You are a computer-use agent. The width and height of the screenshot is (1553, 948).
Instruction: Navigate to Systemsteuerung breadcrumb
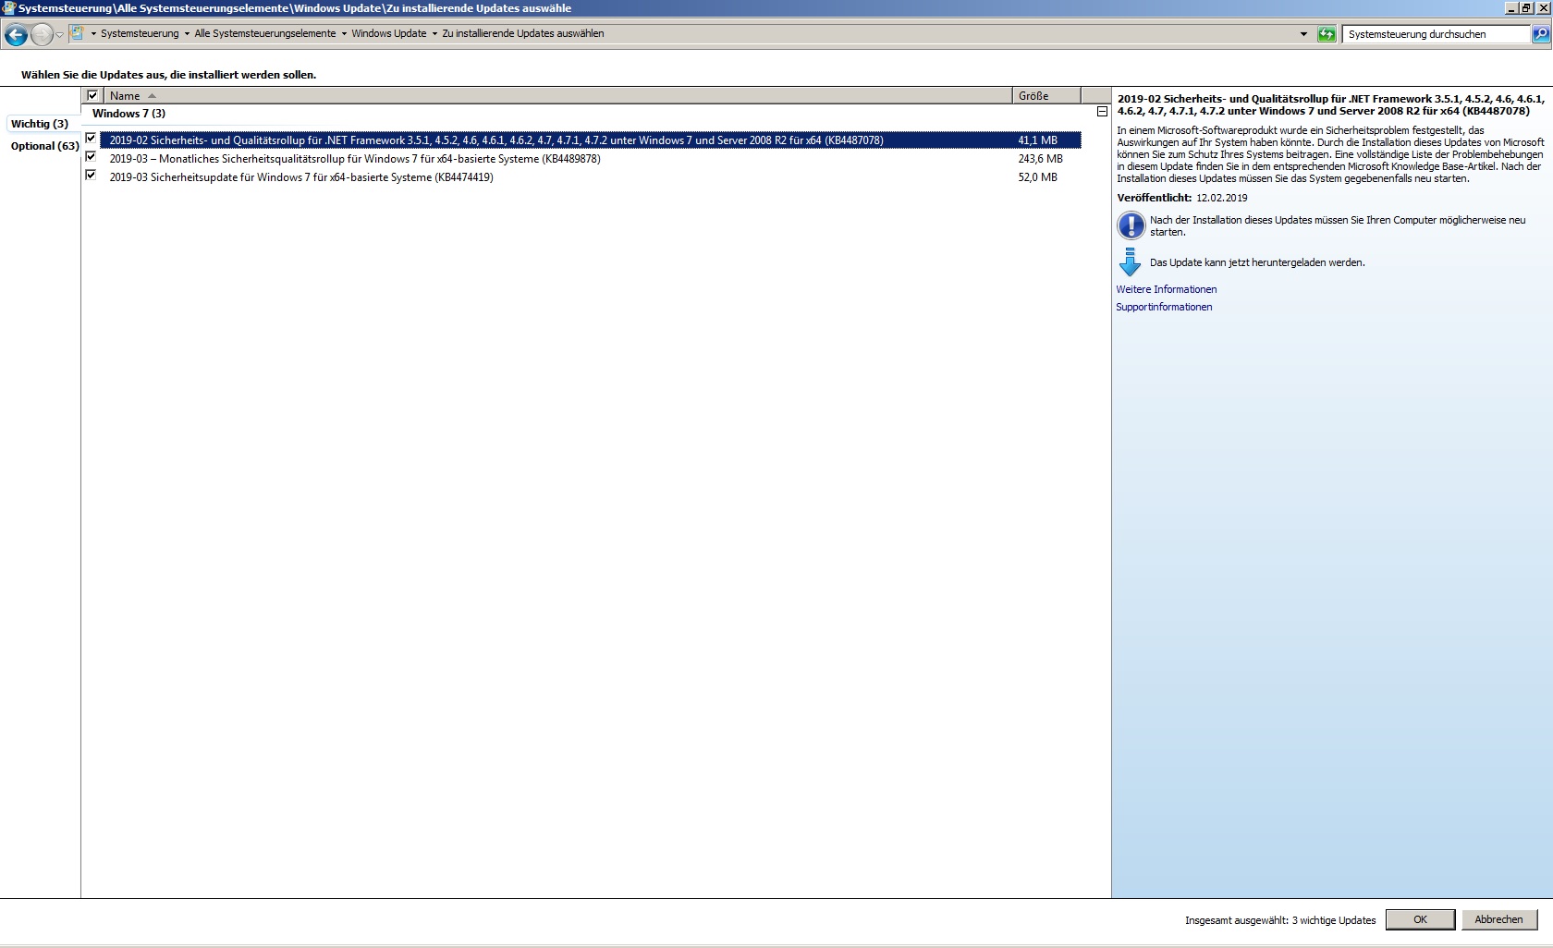point(140,33)
